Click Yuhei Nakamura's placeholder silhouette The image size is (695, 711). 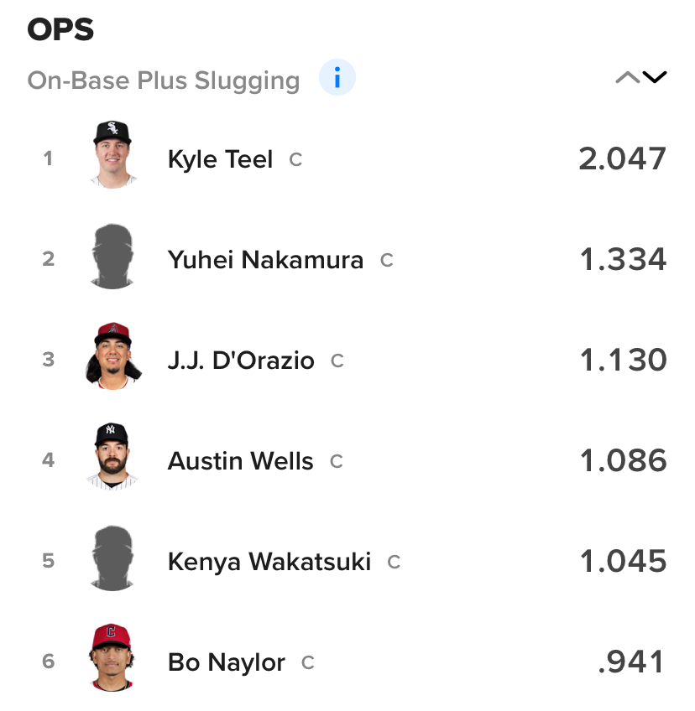tap(112, 257)
